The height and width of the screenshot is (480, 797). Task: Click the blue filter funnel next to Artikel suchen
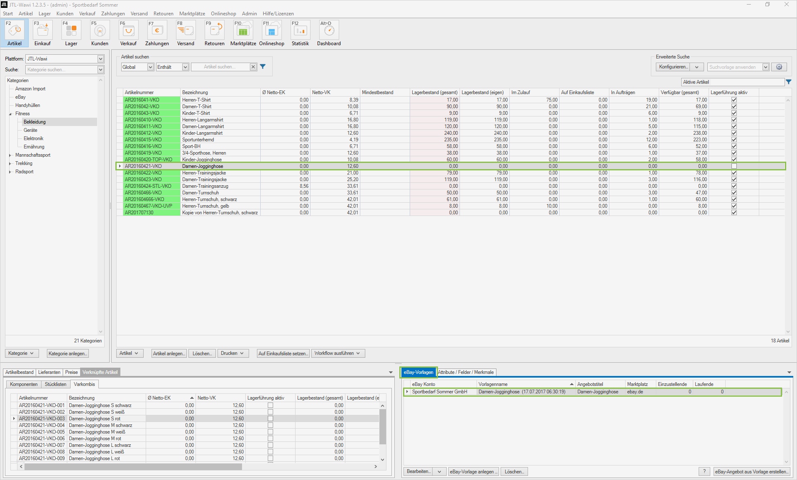point(263,67)
